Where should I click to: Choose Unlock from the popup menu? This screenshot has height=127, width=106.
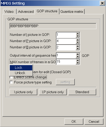pos(21,73)
